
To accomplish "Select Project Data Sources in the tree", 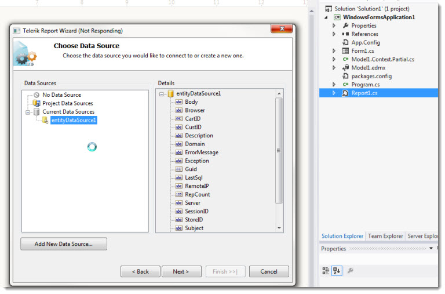I will 68,103.
